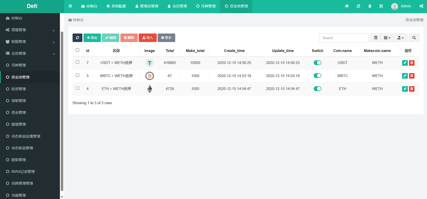Switch to the 币种管理 tab

coord(206,6)
